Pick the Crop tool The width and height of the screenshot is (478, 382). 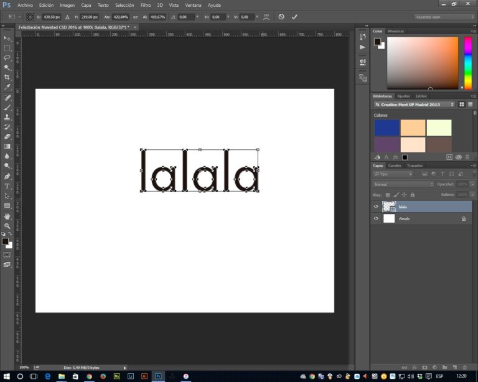pos(7,77)
